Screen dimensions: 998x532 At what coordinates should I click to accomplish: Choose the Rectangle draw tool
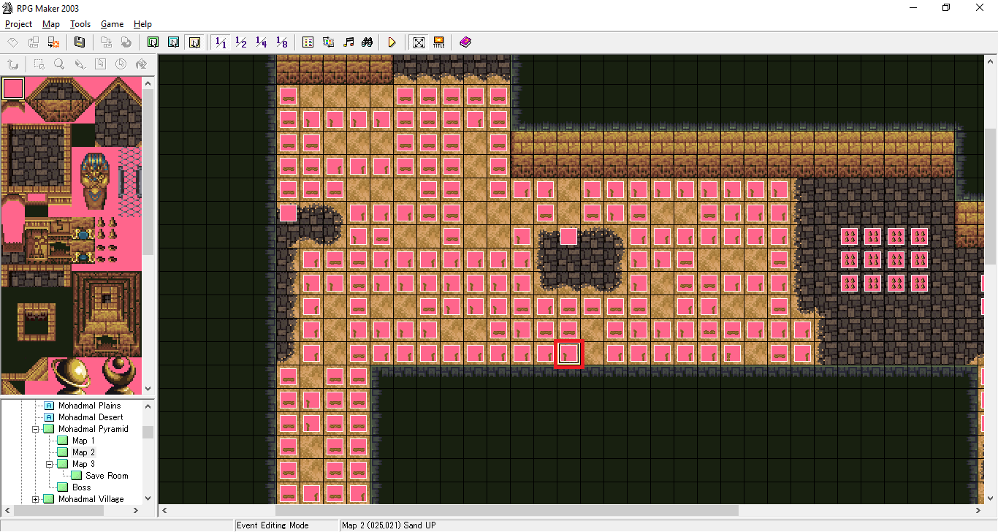point(101,64)
